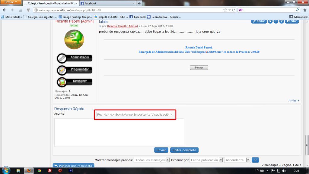The height and width of the screenshot is (174, 309).
Task: Click the editar post button
Action: click(x=259, y=21)
